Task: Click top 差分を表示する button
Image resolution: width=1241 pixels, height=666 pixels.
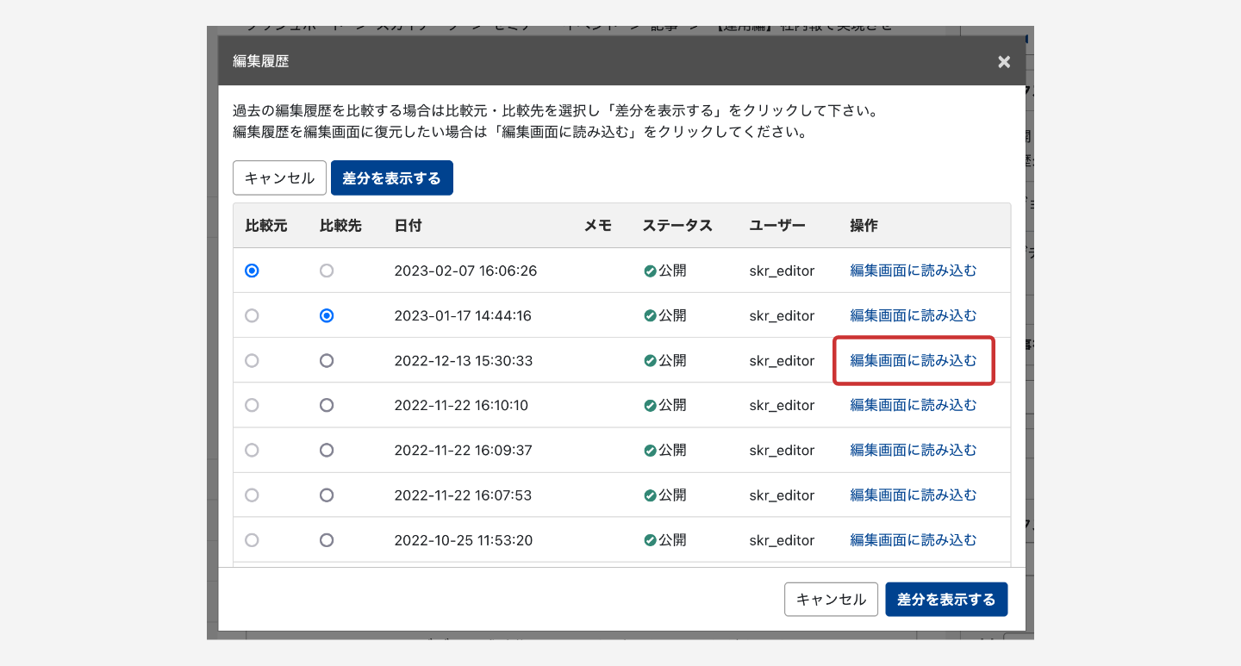Action: coord(391,178)
